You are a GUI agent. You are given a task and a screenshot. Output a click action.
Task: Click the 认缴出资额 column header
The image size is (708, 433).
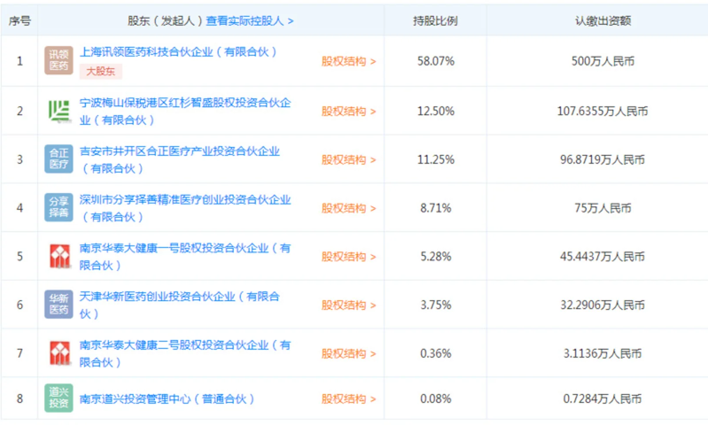click(603, 21)
